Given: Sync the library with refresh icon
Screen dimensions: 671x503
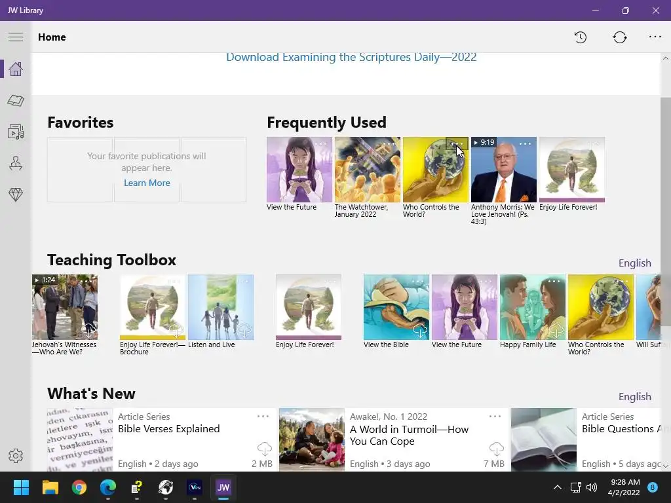Looking at the screenshot, I should (620, 37).
